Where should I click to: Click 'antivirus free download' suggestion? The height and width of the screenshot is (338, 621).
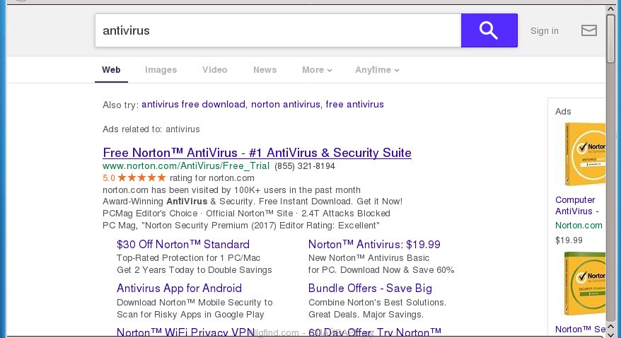coord(193,105)
